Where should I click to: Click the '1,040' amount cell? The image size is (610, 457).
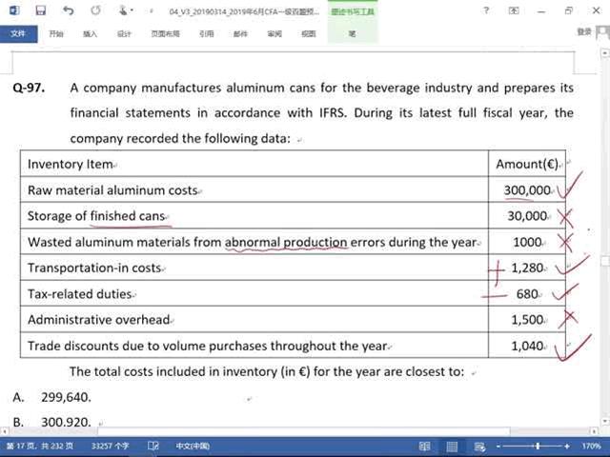527,346
